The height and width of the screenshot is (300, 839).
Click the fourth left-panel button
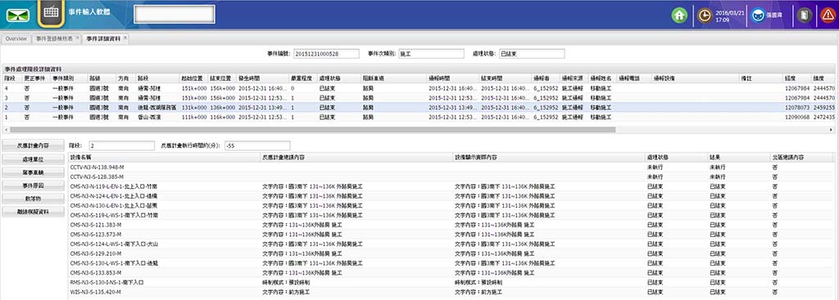(x=33, y=186)
